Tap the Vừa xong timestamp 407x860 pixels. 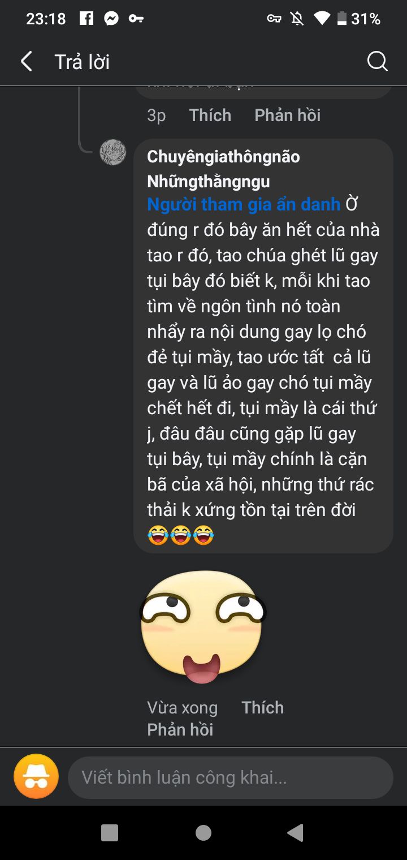coord(182,707)
